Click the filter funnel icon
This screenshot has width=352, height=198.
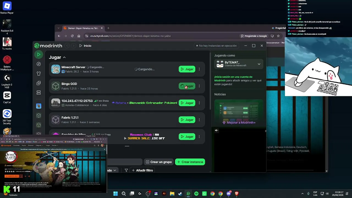tap(126, 170)
